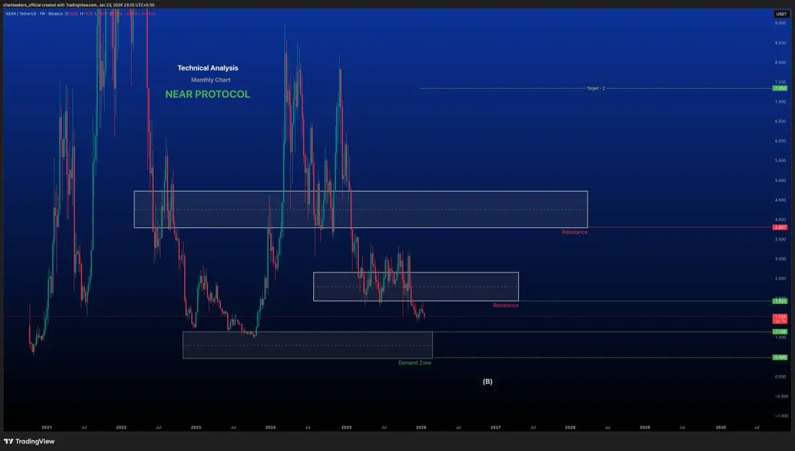Select the 5.000 price scale value
Viewport: 795px width, 451px height.
[780, 180]
